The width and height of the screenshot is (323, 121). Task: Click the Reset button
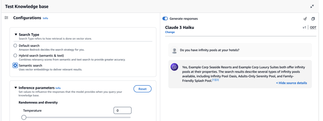(143, 89)
